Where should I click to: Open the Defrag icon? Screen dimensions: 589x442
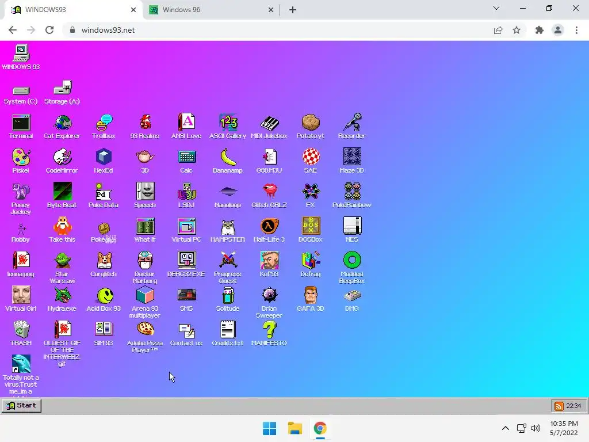click(x=310, y=265)
